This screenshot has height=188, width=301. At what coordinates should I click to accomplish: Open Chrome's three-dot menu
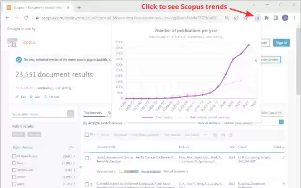tap(294, 18)
